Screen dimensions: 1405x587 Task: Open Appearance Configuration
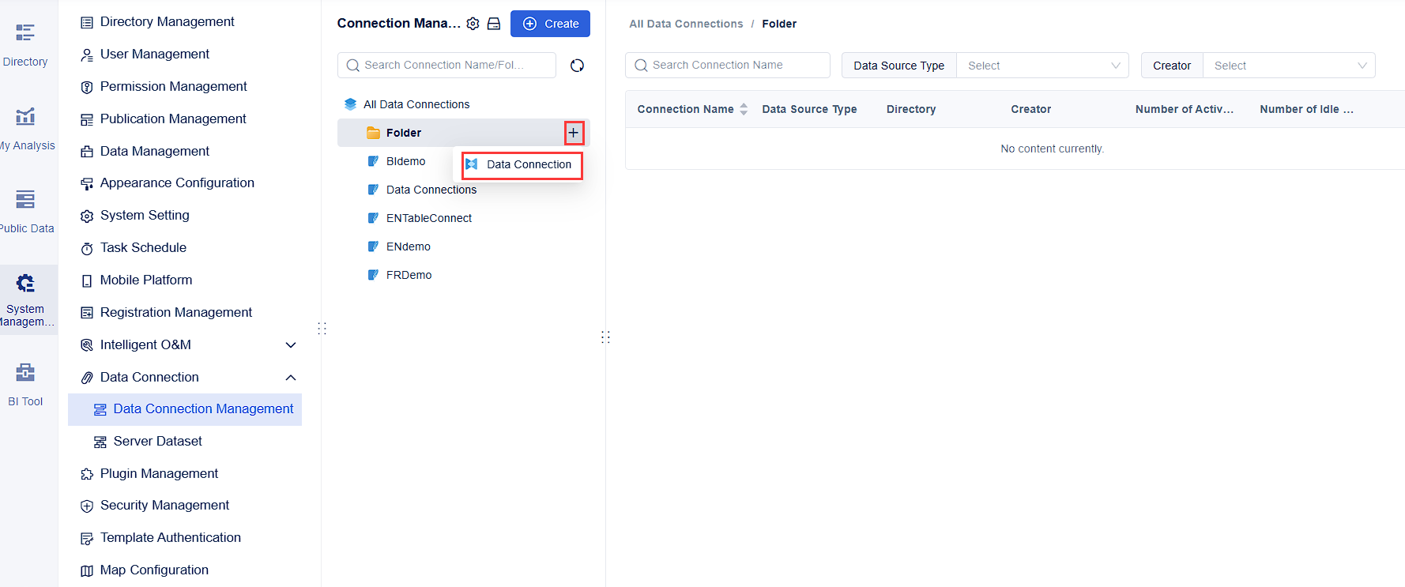[x=177, y=183]
